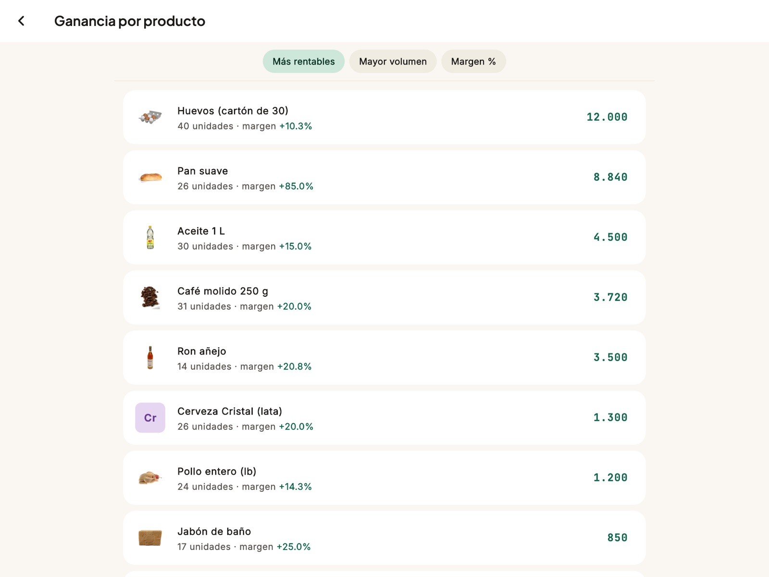Open the Aceite 1 L product name
Screen dimensions: 769x577
[x=201, y=231]
